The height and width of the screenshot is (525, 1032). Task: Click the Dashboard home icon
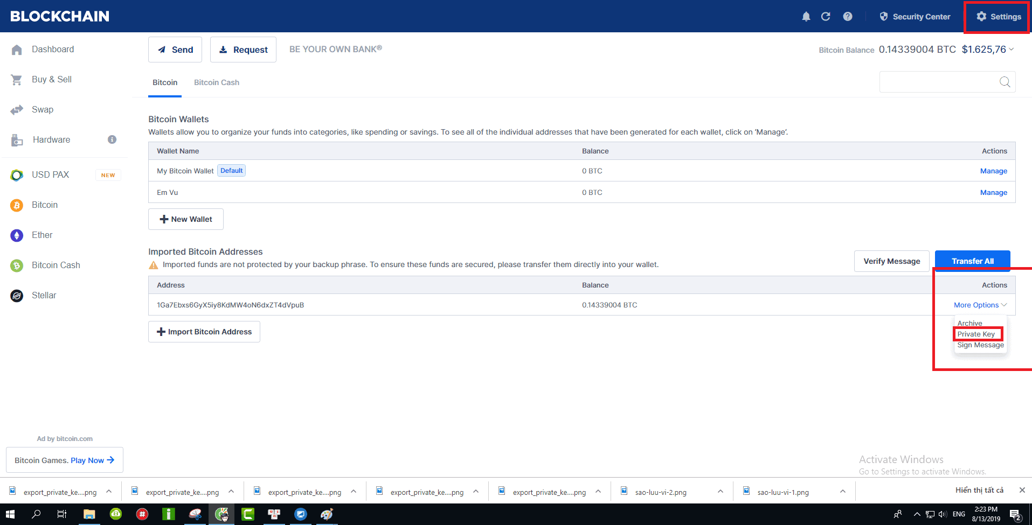tap(17, 50)
